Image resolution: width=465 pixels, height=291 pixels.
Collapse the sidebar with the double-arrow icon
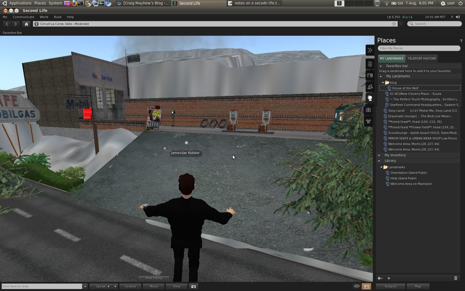(370, 50)
